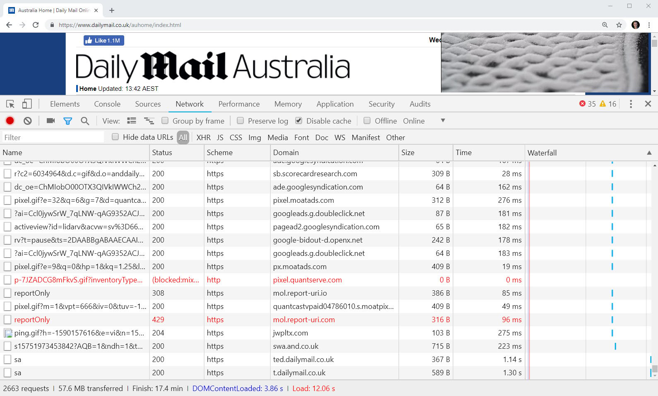Click the browser address bar URL
The width and height of the screenshot is (658, 396).
pos(120,25)
